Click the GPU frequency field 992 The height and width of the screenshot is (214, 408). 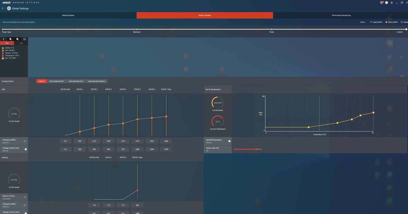pyautogui.click(x=80, y=141)
